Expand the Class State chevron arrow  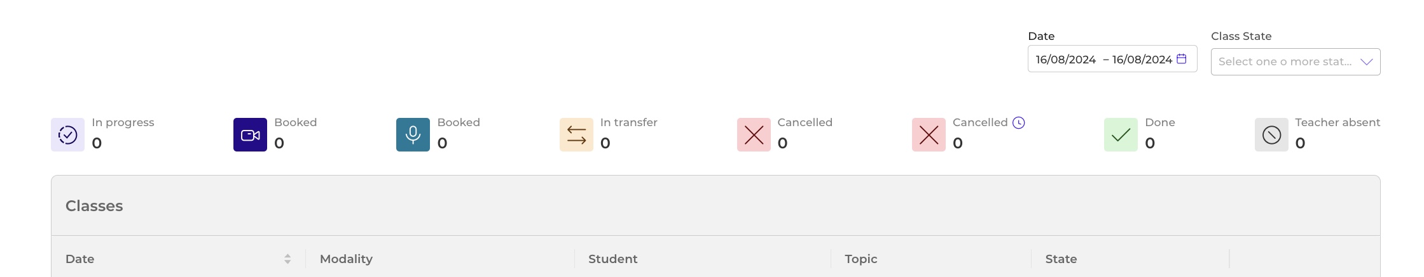coord(1367,62)
